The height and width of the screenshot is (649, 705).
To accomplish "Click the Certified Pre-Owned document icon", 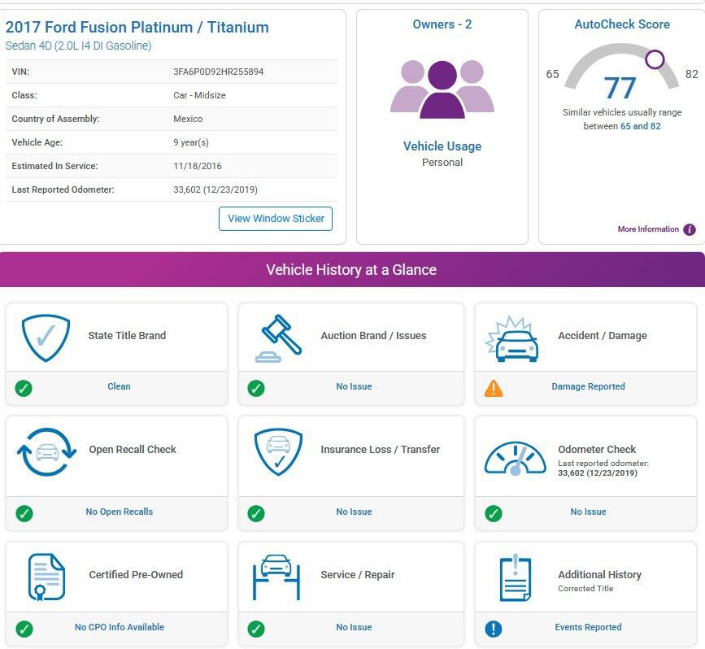I will (x=47, y=577).
